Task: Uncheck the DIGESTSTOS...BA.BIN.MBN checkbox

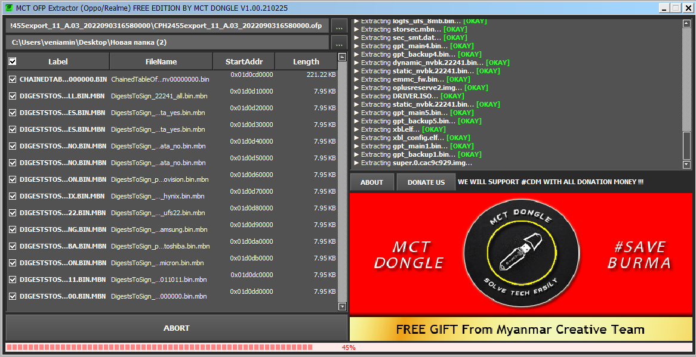Action: [13, 246]
